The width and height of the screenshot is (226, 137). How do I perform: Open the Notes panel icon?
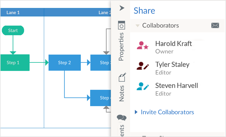pyautogui.click(x=122, y=77)
